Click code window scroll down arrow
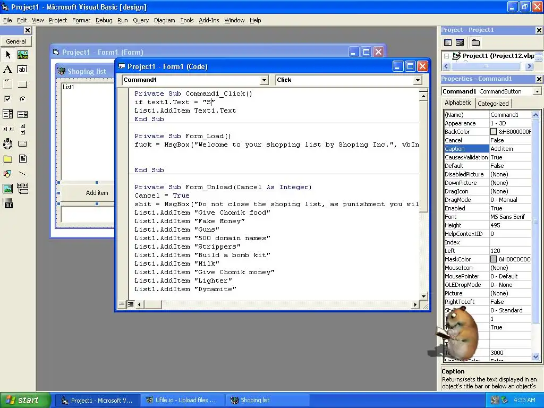Screen dimensions: 544x408 pos(423,296)
